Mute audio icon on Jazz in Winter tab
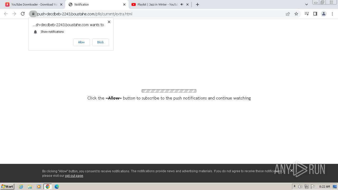 [182, 4]
